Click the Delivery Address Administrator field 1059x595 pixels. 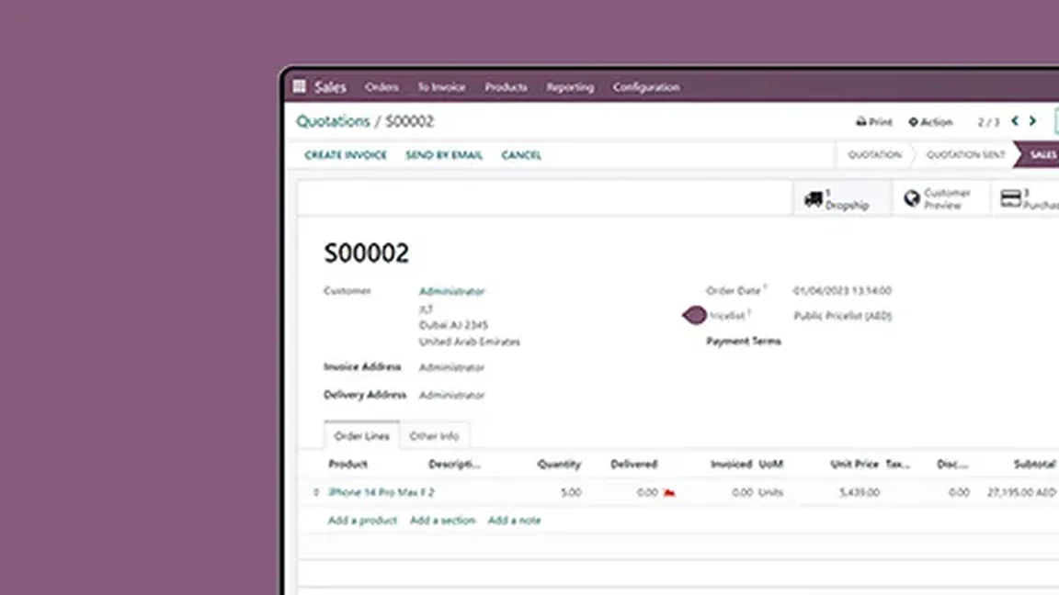coord(452,396)
